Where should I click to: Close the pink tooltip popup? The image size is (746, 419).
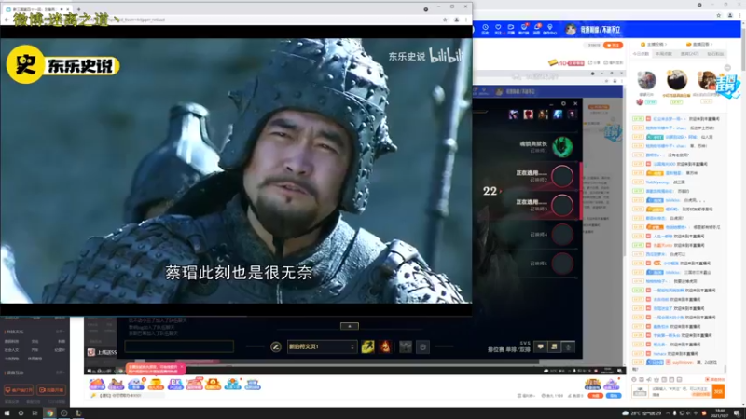[181, 366]
